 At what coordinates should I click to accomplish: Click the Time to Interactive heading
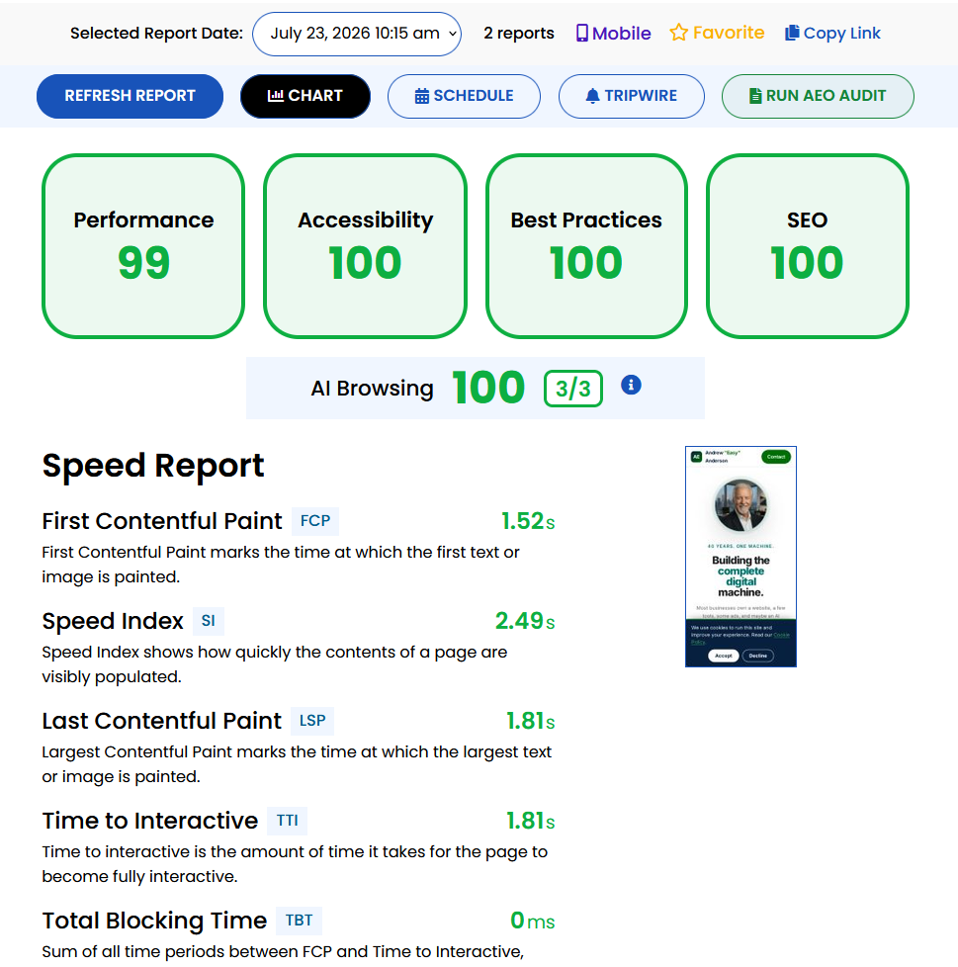tap(150, 821)
